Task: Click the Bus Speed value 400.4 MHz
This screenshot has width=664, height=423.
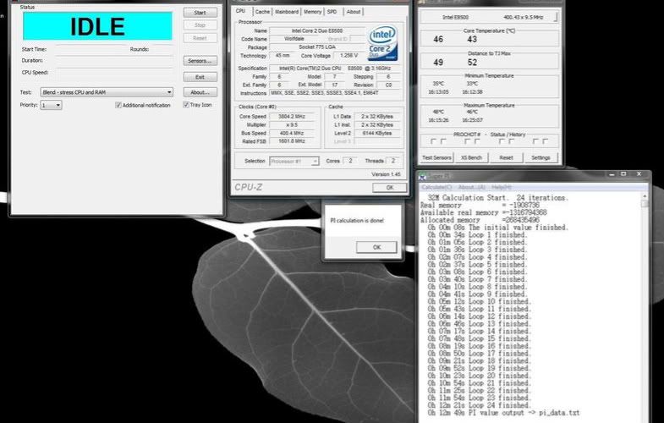Action: pos(292,133)
